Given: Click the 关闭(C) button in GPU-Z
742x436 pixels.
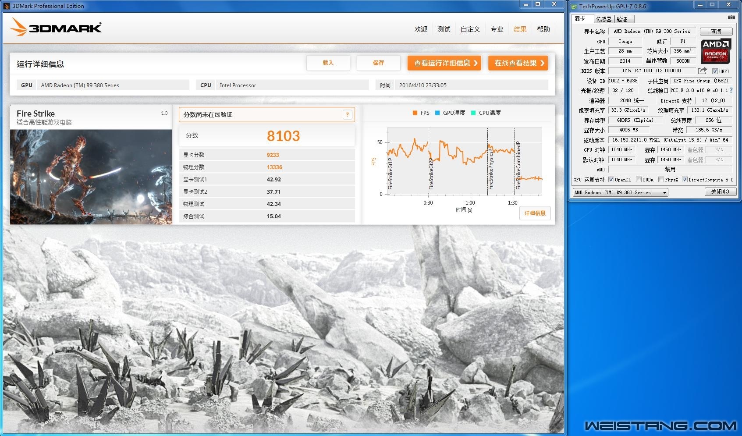Looking at the screenshot, I should [x=721, y=192].
